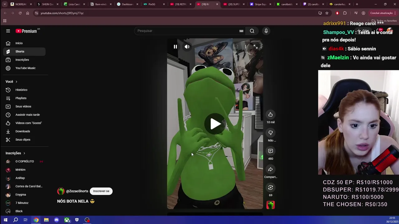399x224 pixels.
Task: Open YouTube Music from the sidebar
Action: pyautogui.click(x=24, y=68)
